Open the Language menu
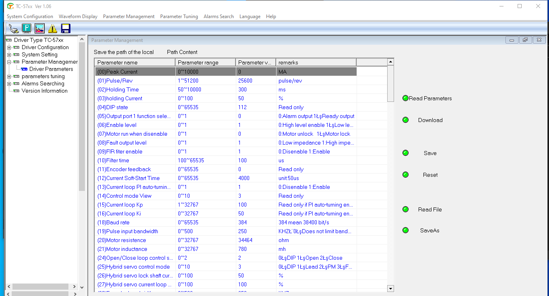 coord(250,17)
